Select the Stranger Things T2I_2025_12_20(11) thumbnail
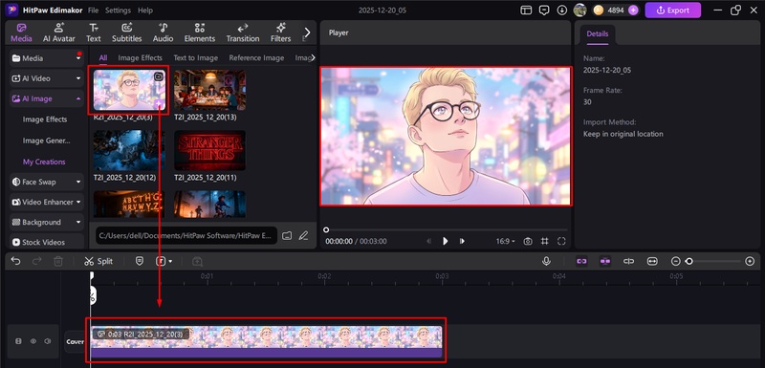 [209, 150]
